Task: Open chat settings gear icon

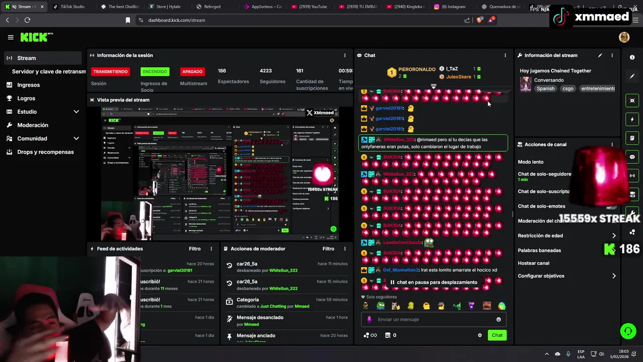Action: [x=480, y=335]
